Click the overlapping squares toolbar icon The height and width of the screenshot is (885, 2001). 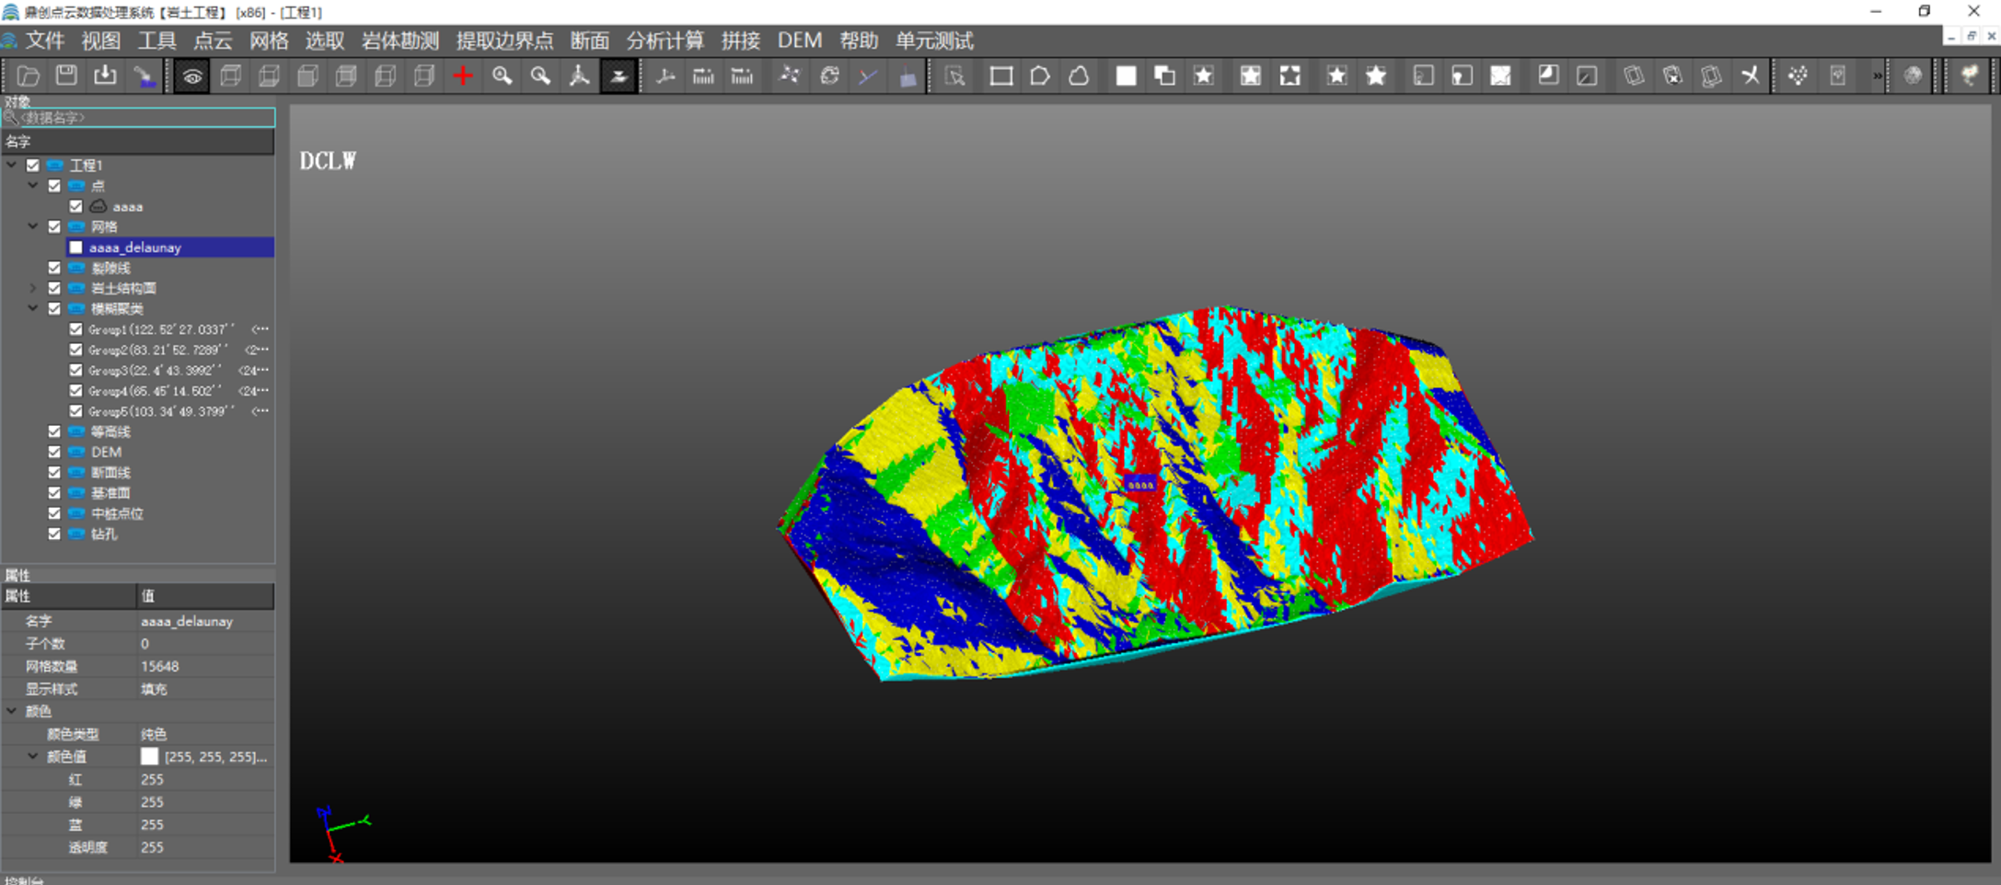[1164, 76]
